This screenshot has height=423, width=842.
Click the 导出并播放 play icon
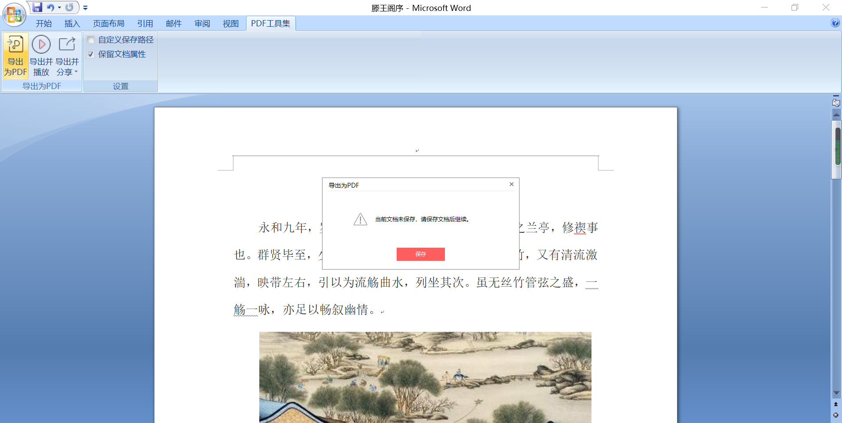pyautogui.click(x=41, y=44)
